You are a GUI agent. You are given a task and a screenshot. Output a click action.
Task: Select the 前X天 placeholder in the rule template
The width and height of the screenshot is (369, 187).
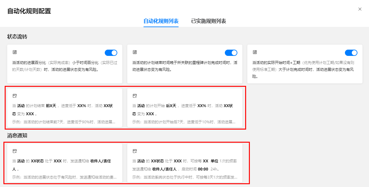click(51, 106)
